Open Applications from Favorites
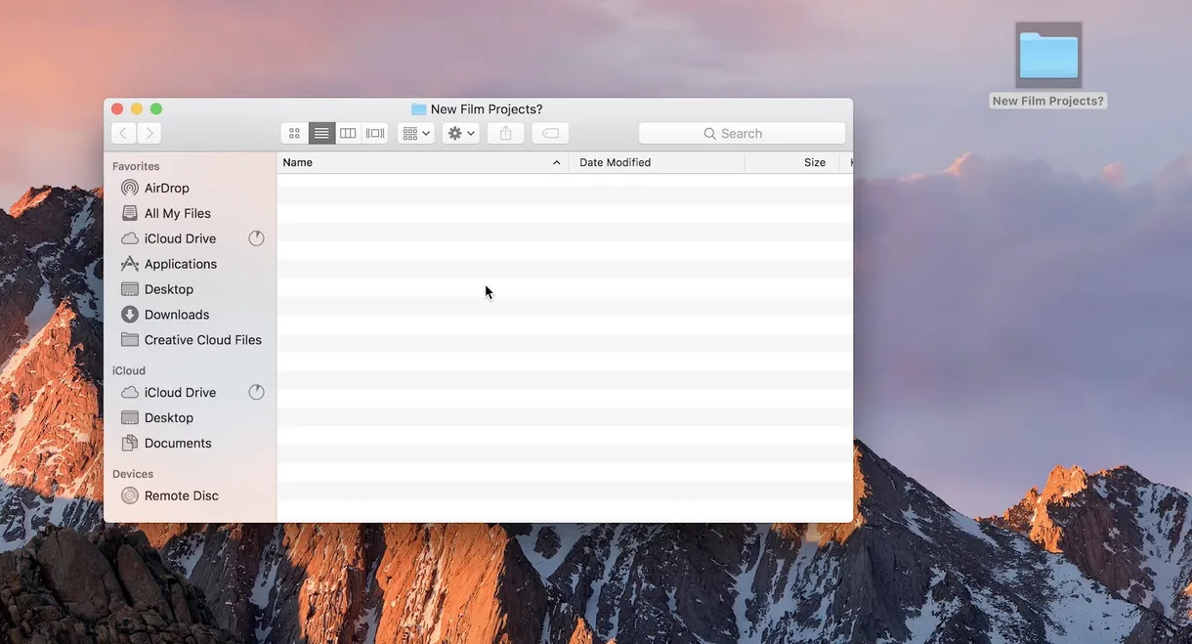 click(180, 264)
